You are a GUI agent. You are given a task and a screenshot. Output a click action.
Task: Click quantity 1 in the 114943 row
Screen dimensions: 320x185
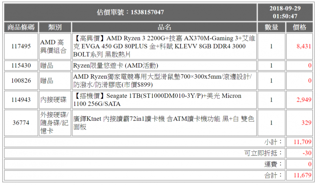point(271,100)
